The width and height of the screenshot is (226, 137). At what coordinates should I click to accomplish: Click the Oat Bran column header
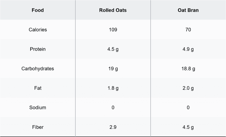[x=188, y=10]
